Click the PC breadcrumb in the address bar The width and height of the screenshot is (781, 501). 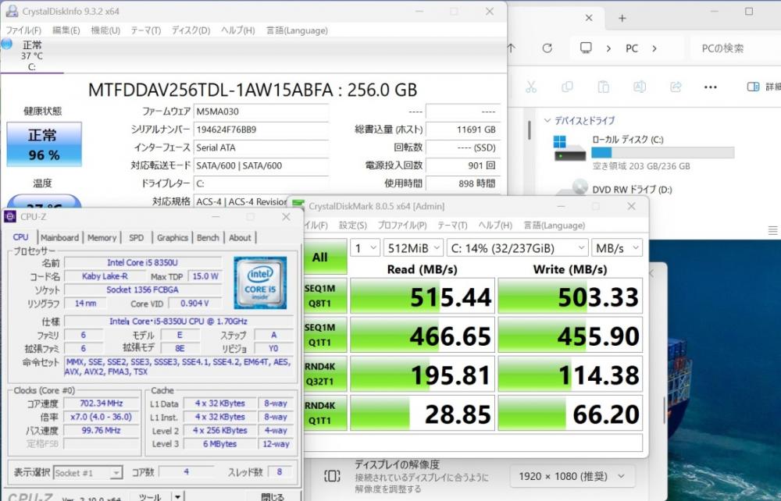pyautogui.click(x=632, y=48)
